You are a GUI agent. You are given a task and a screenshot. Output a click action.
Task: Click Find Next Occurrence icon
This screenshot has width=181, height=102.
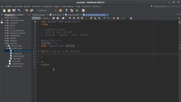coord(78,18)
